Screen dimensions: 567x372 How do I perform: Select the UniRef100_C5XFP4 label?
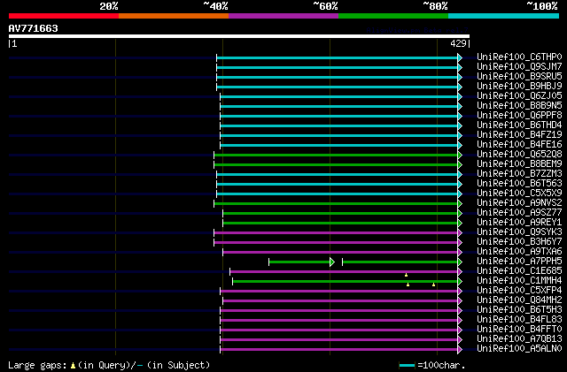tap(520, 291)
